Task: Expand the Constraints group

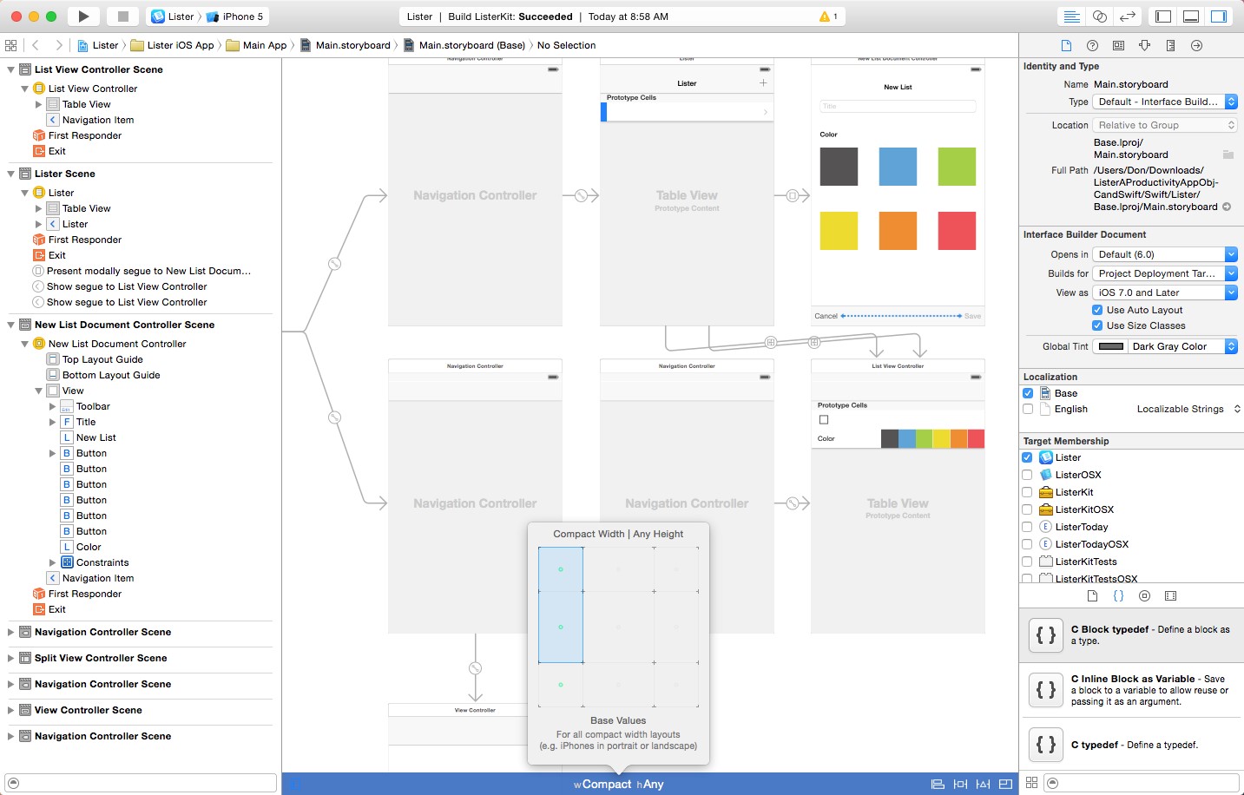Action: (x=52, y=562)
